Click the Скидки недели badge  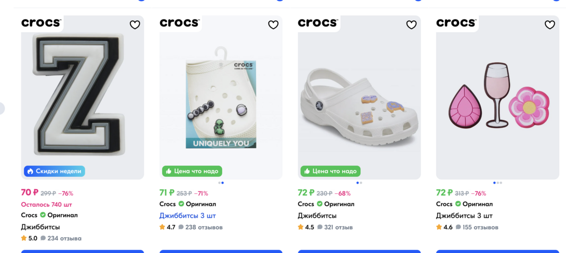tap(54, 171)
